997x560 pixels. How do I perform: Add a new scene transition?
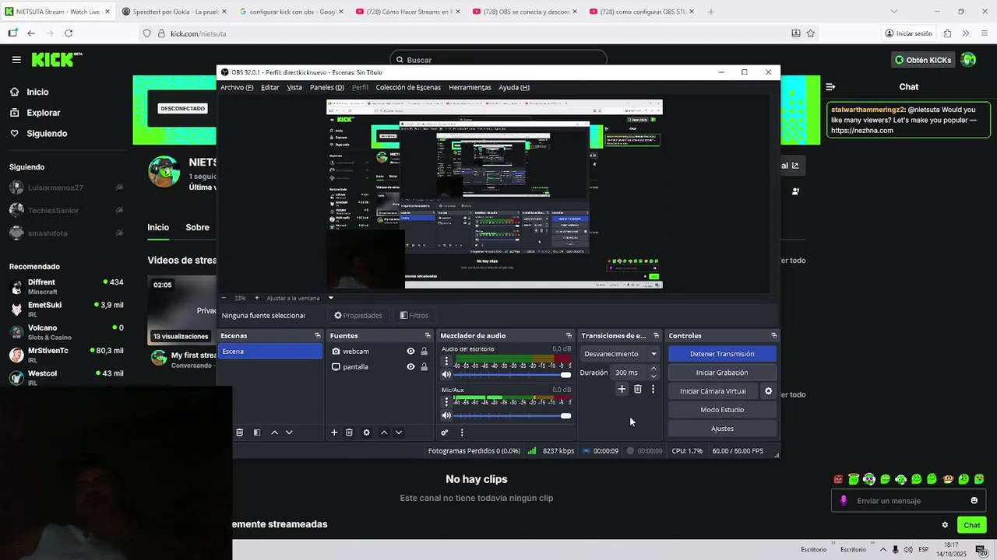click(x=622, y=389)
